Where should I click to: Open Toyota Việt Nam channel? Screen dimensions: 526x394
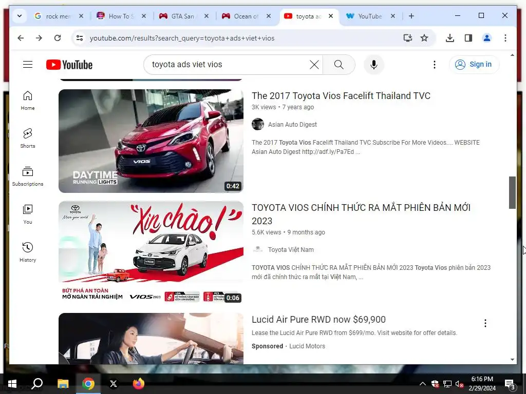[x=291, y=250]
